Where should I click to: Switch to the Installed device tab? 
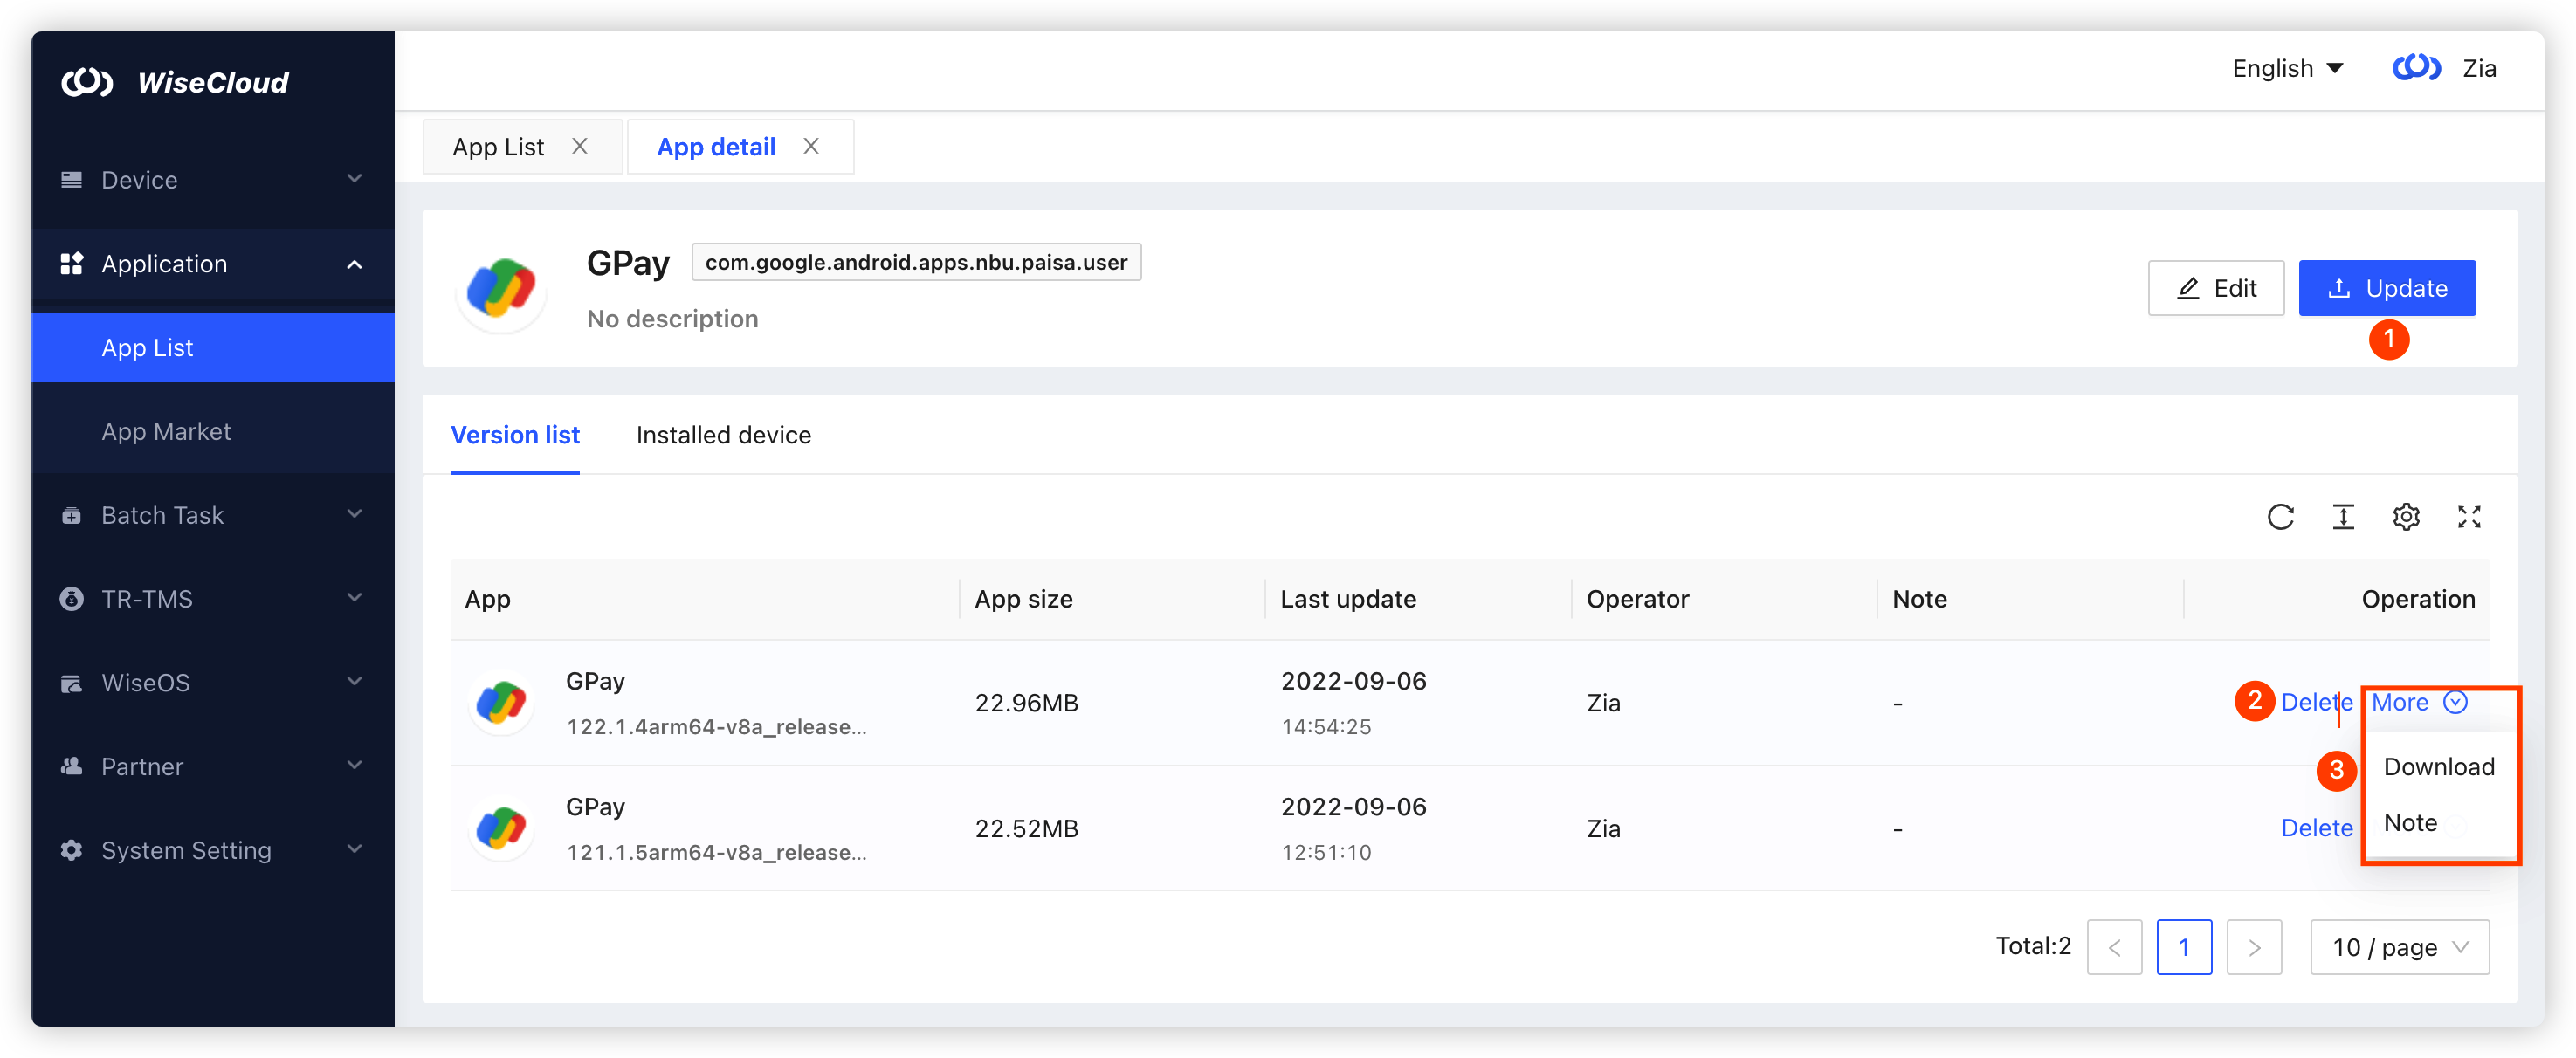[x=724, y=435]
